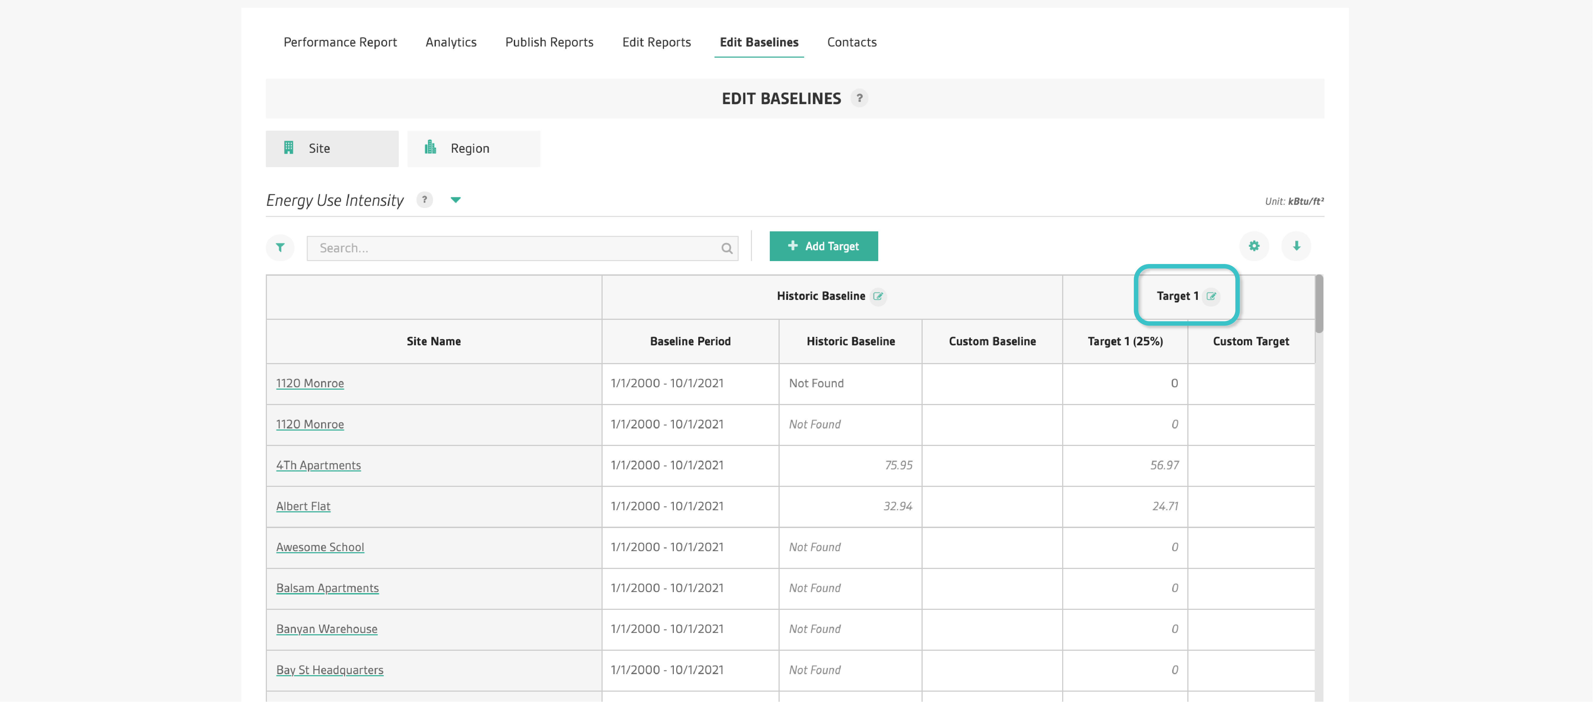Image resolution: width=1593 pixels, height=702 pixels.
Task: Open the 4Th Apartments site link
Action: 318,465
